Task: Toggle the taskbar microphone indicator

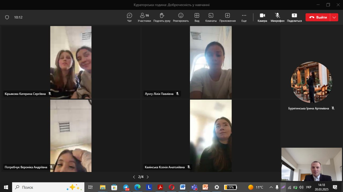Action: tap(277, 187)
